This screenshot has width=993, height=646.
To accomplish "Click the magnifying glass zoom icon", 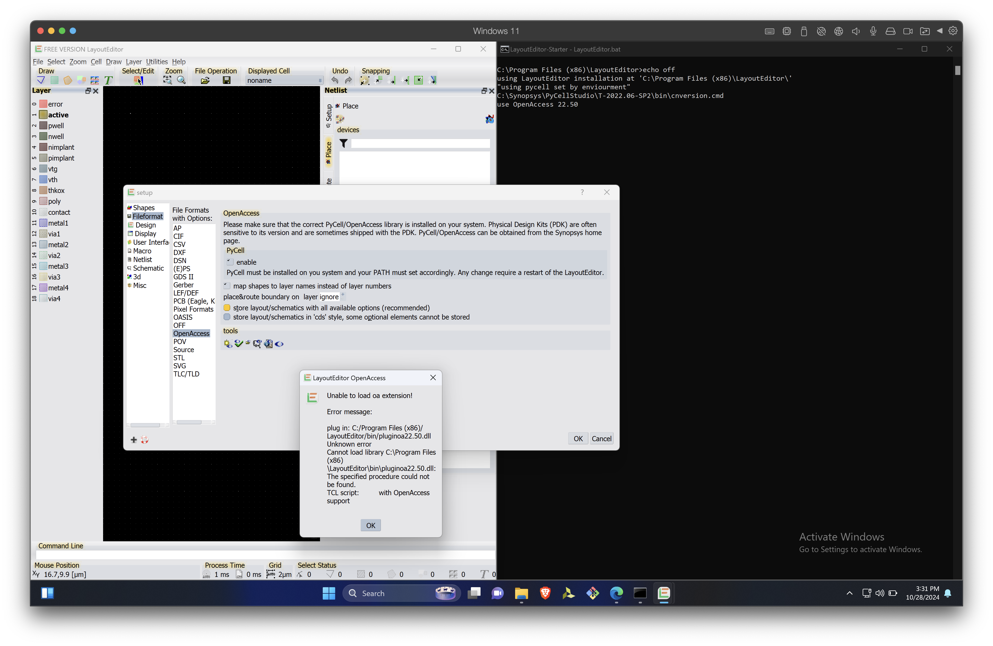I will [181, 80].
